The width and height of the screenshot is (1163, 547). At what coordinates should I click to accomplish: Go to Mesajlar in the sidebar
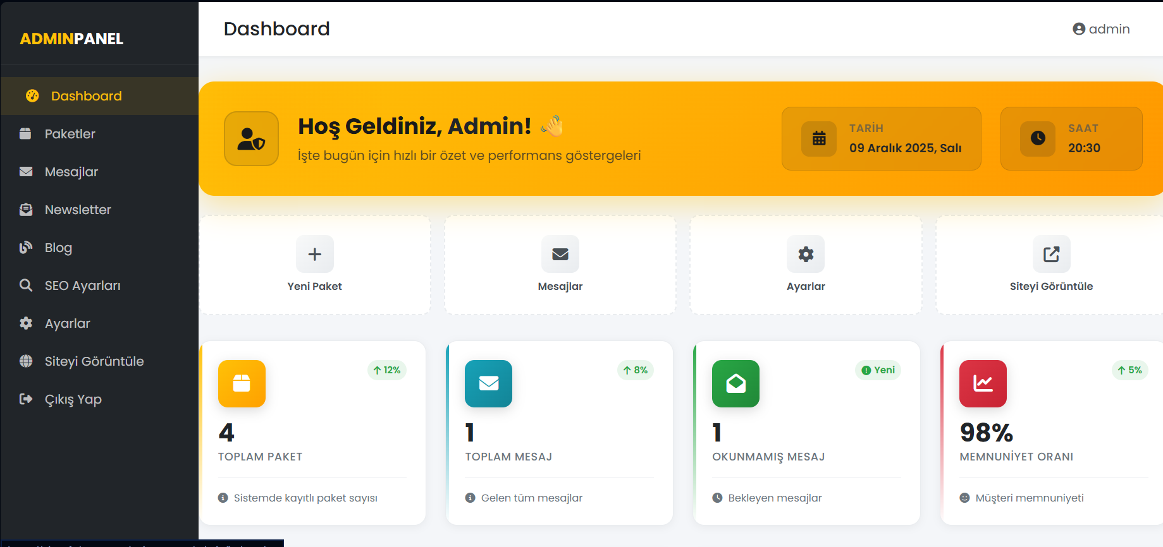pos(71,172)
